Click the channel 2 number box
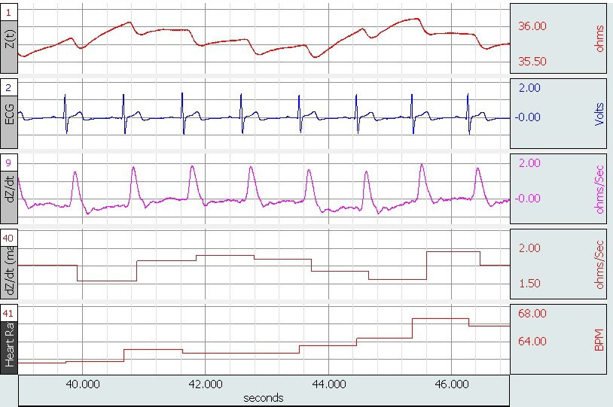Image resolution: width=613 pixels, height=407 pixels. 10,88
